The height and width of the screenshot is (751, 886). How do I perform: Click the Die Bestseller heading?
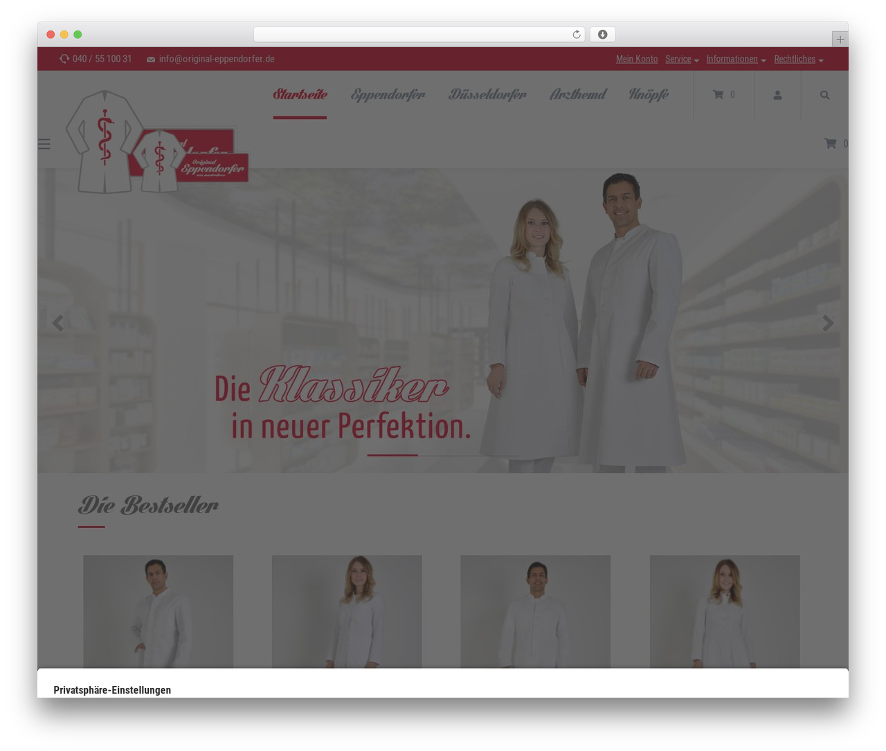(148, 505)
